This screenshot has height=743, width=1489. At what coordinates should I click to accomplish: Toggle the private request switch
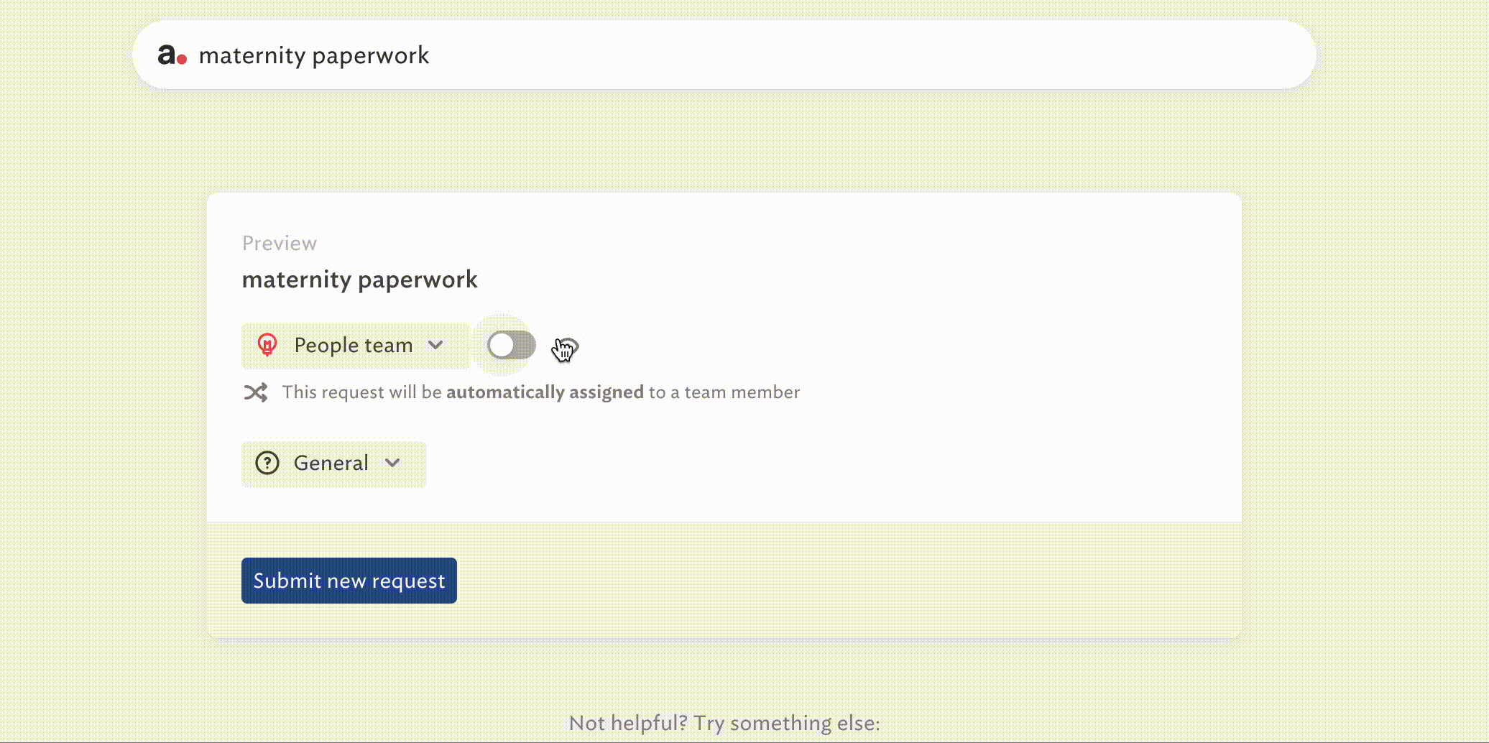click(511, 346)
